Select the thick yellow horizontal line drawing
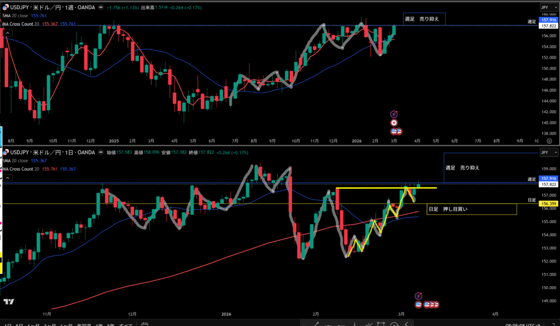The width and height of the screenshot is (560, 326). point(383,188)
